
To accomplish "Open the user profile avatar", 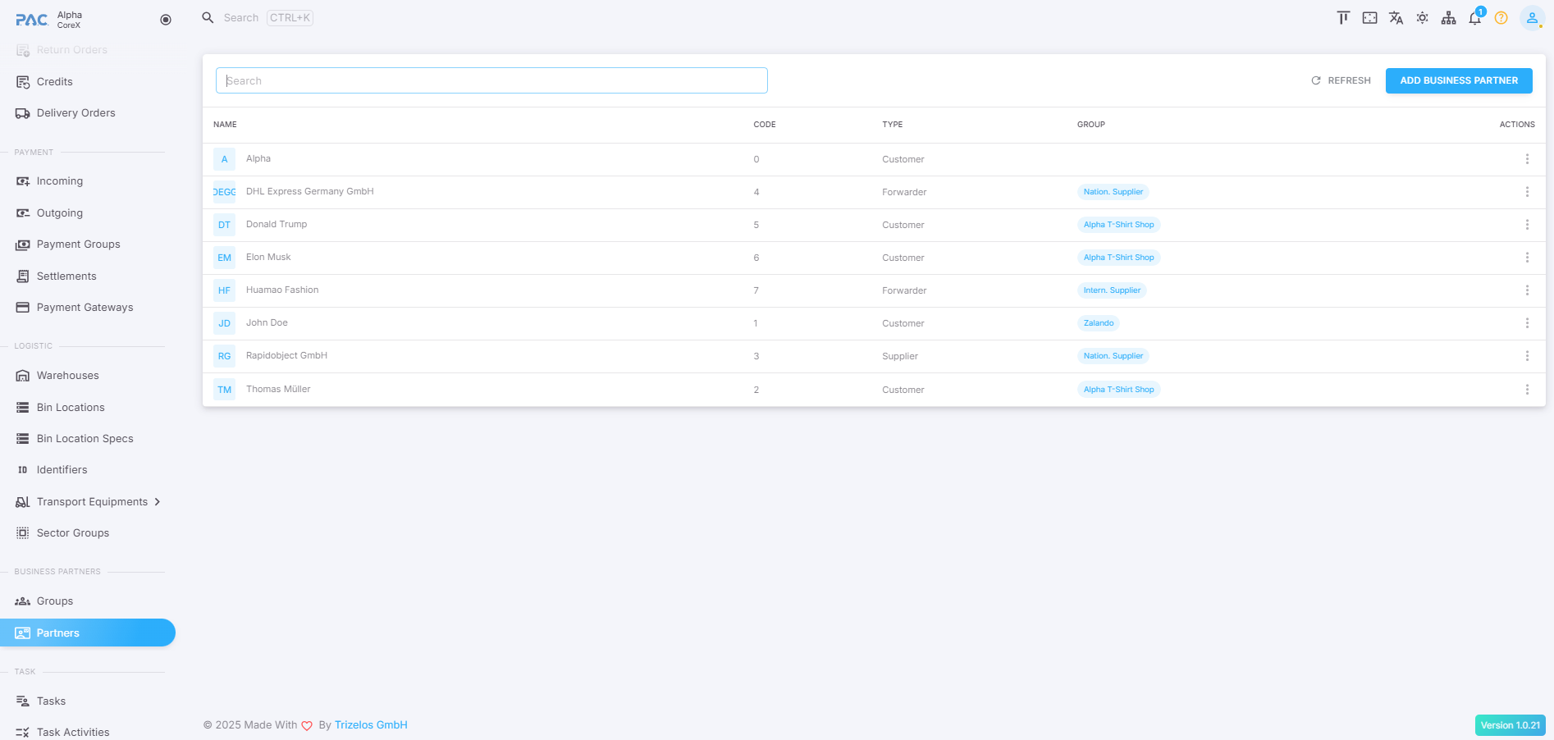I will (x=1531, y=18).
